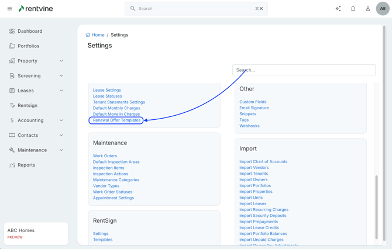Image resolution: width=392 pixels, height=249 pixels.
Task: Click the Rentvine logo
Action: click(x=35, y=9)
